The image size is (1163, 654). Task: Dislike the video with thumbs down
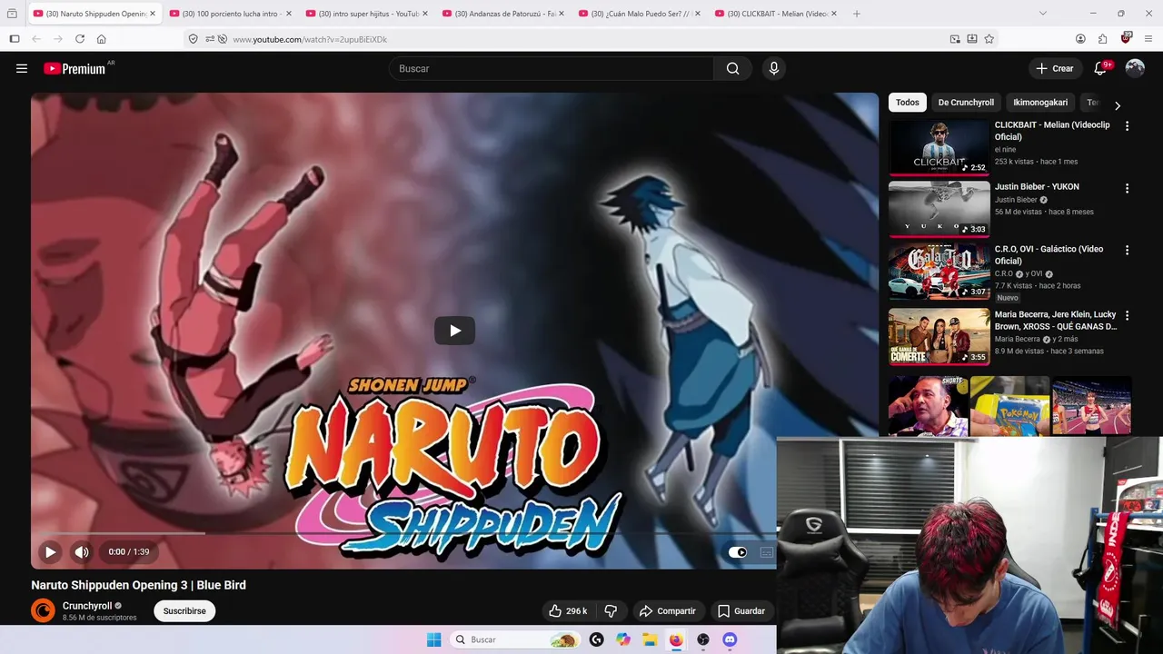[x=611, y=611]
